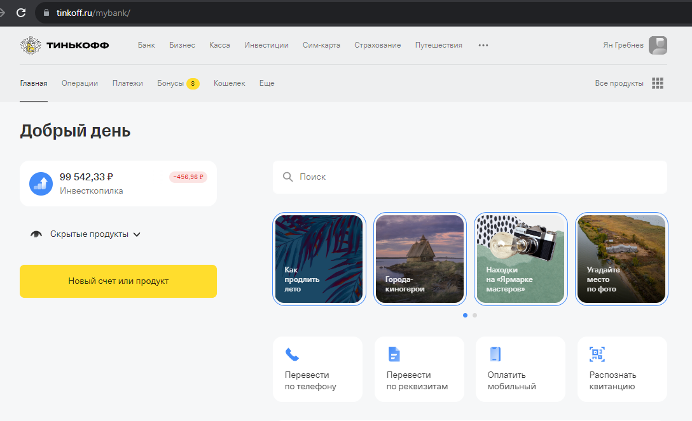The height and width of the screenshot is (421, 692).
Task: Click the yellow bonuses count badge 8
Action: point(193,83)
